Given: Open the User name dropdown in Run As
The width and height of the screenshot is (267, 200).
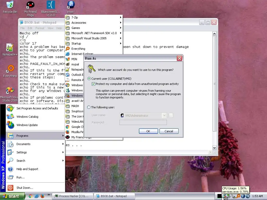Looking at the screenshot, I should click(164, 115).
